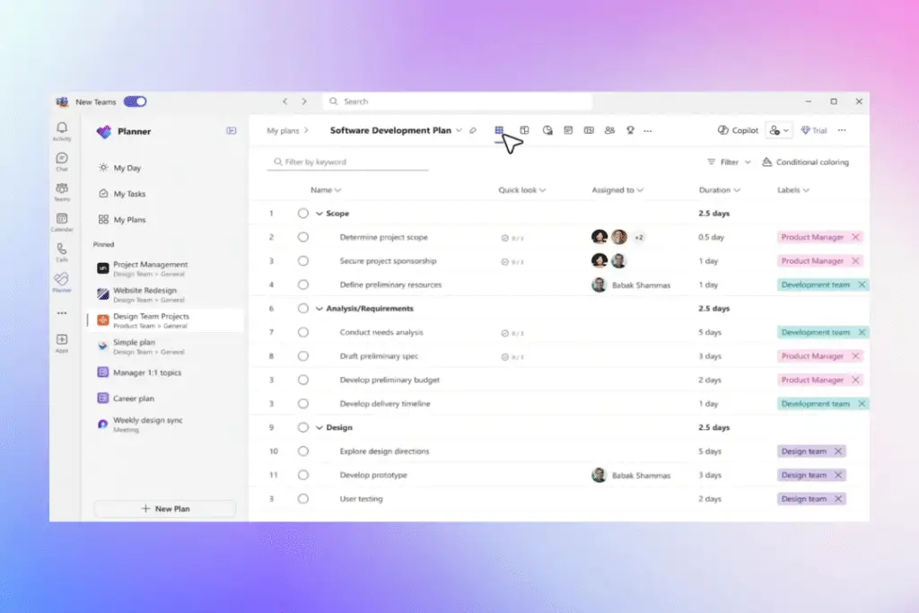Open the Board view icon in toolbar
This screenshot has width=919, height=613.
coord(524,130)
